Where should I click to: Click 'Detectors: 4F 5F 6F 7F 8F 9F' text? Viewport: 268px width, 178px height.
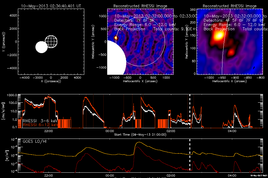pos(234,20)
